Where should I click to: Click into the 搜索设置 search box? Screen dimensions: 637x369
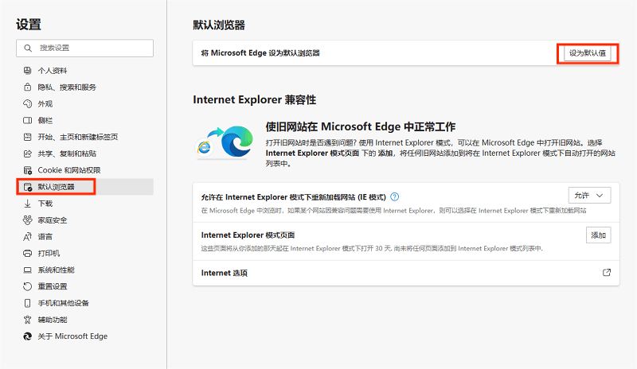pyautogui.click(x=85, y=48)
